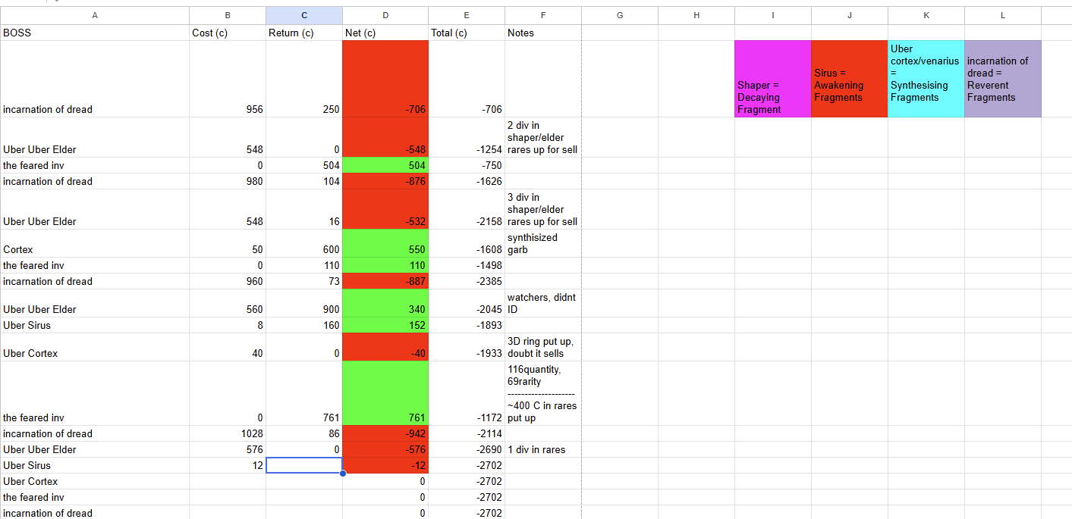The image size is (1072, 519).
Task: Click the BOSS header cell
Action: [94, 33]
